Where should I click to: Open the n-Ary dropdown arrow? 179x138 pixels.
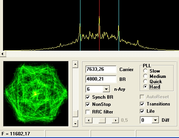[x=106, y=89]
